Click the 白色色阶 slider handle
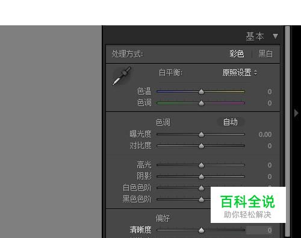This screenshot has width=301, height=238. (201, 188)
